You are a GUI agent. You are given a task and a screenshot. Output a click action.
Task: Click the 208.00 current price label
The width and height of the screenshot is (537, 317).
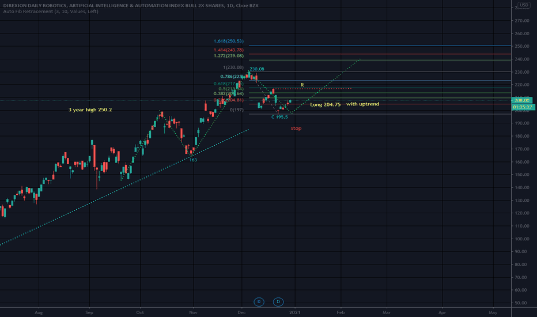521,100
